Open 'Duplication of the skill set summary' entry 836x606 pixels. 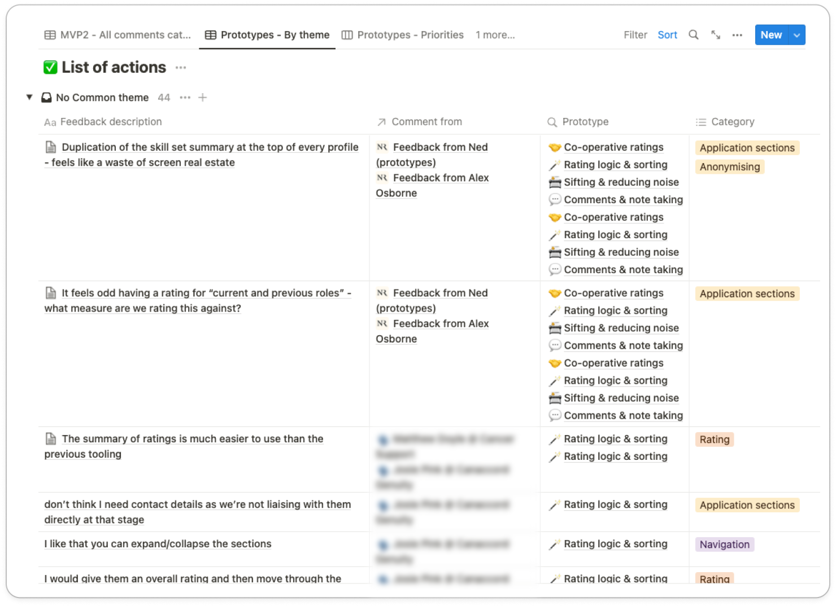[202, 155]
